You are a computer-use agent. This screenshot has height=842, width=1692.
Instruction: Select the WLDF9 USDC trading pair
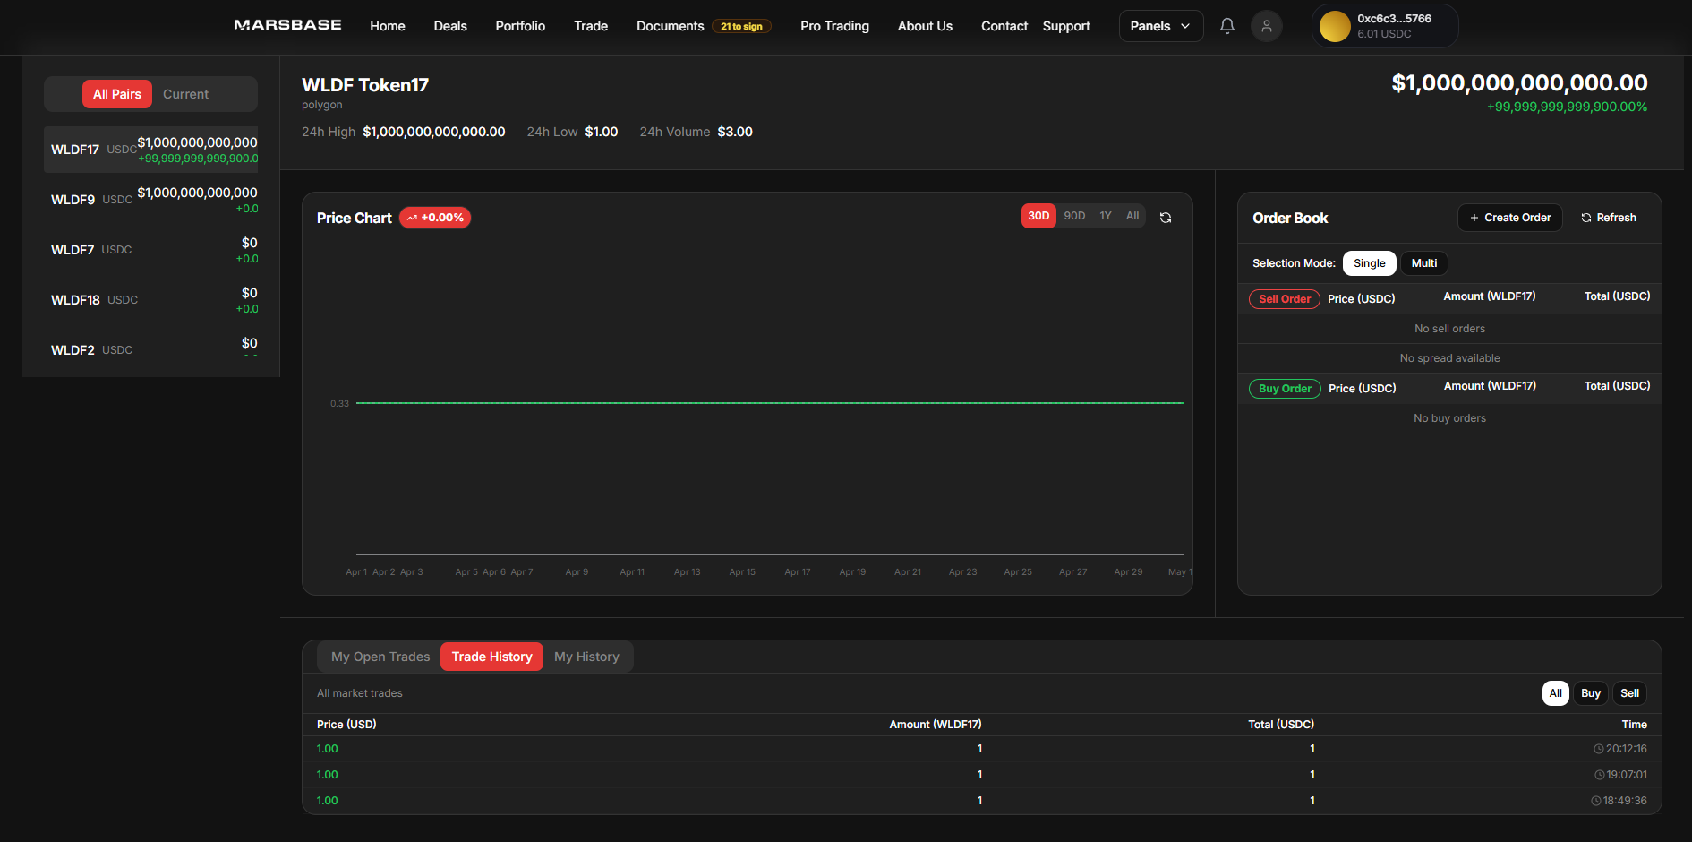[x=150, y=199]
